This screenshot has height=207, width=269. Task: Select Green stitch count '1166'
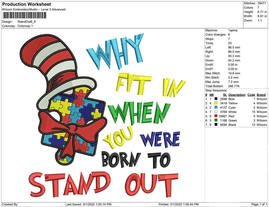[x=223, y=120]
